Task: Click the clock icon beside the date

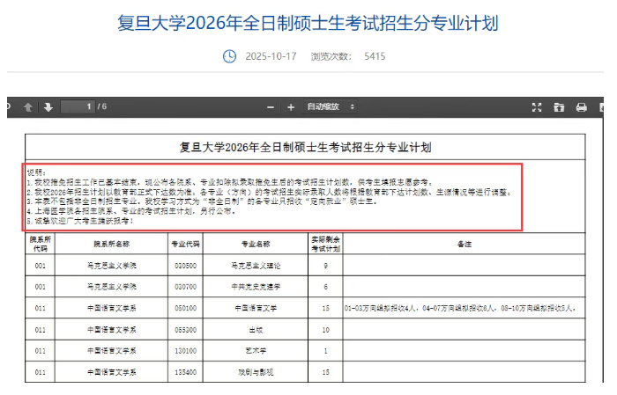Action: (x=229, y=56)
